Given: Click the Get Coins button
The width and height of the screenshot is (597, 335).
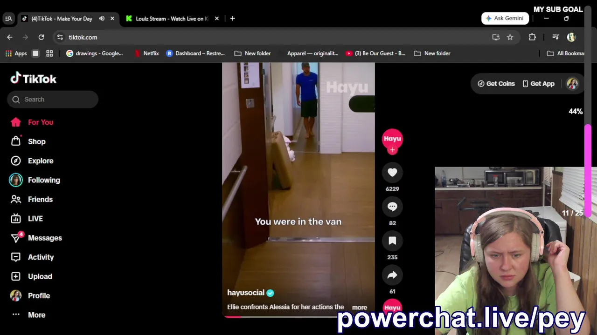Looking at the screenshot, I should tap(496, 84).
